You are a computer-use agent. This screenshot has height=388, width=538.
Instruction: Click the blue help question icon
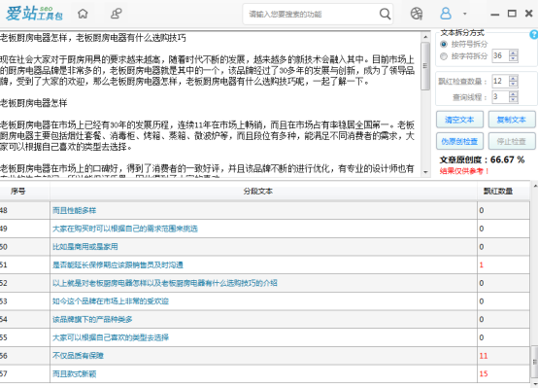[534, 34]
